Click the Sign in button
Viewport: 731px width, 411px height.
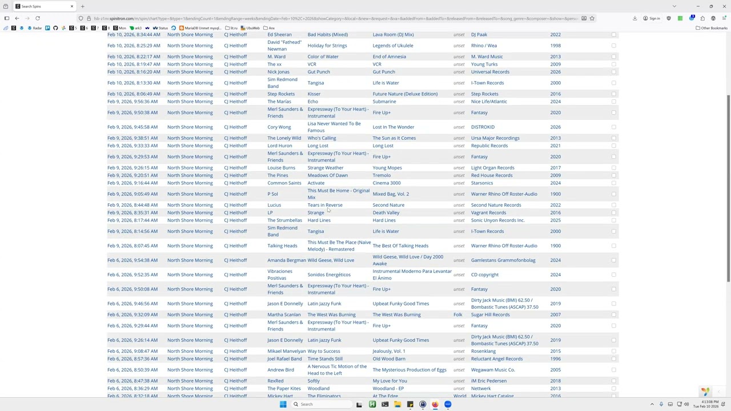coord(652,18)
